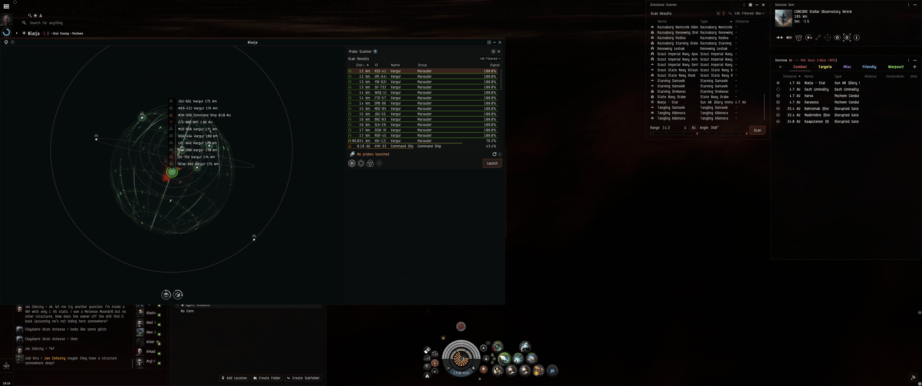
Task: Sort probe results by Group column
Action: (x=422, y=65)
